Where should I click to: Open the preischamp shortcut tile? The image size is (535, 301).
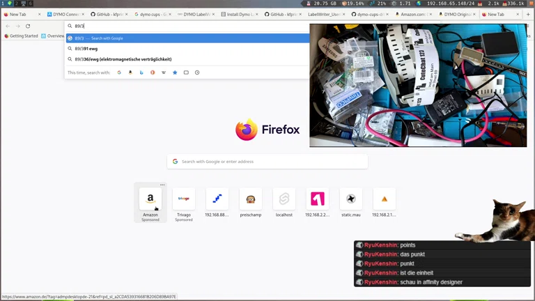point(251,203)
